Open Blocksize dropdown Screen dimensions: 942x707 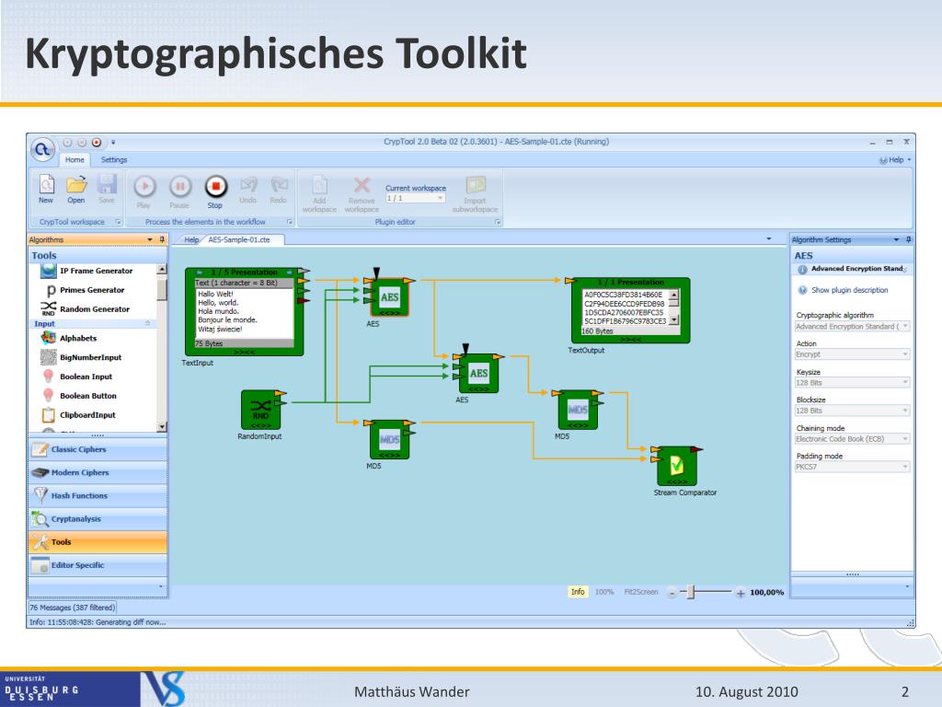point(852,411)
